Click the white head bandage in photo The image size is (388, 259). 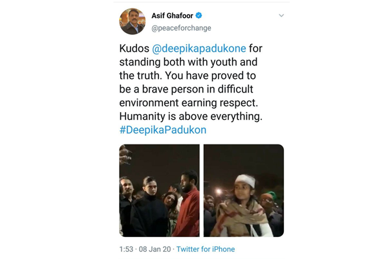click(245, 180)
